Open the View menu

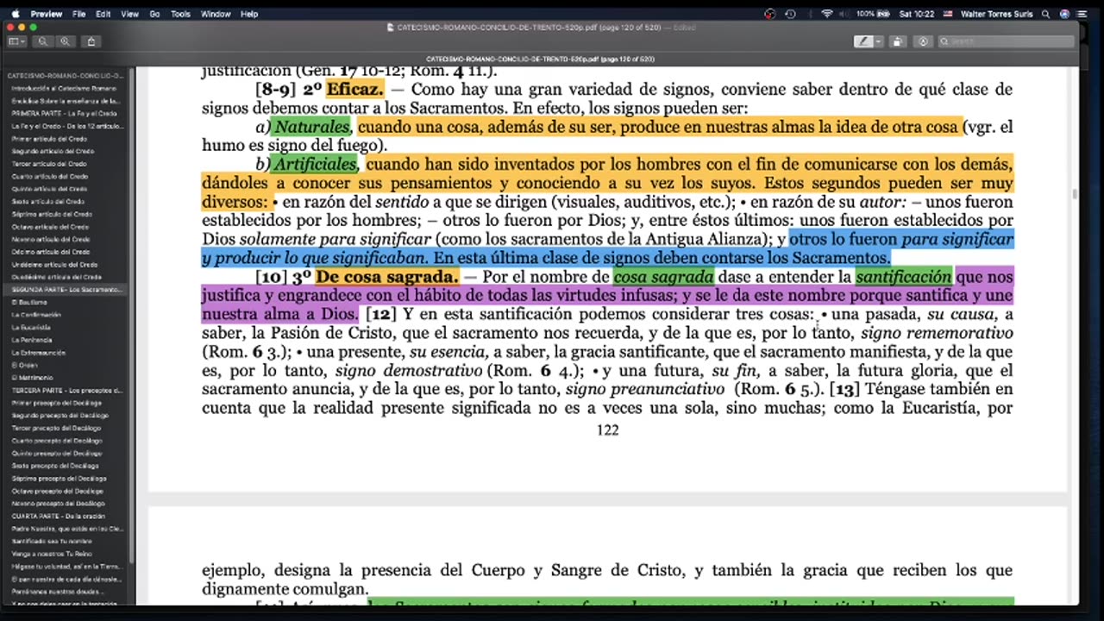129,14
